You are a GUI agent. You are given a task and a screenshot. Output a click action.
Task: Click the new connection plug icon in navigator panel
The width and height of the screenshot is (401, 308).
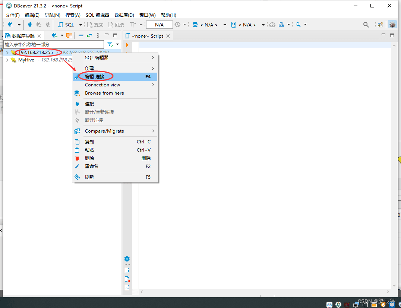(54, 35)
